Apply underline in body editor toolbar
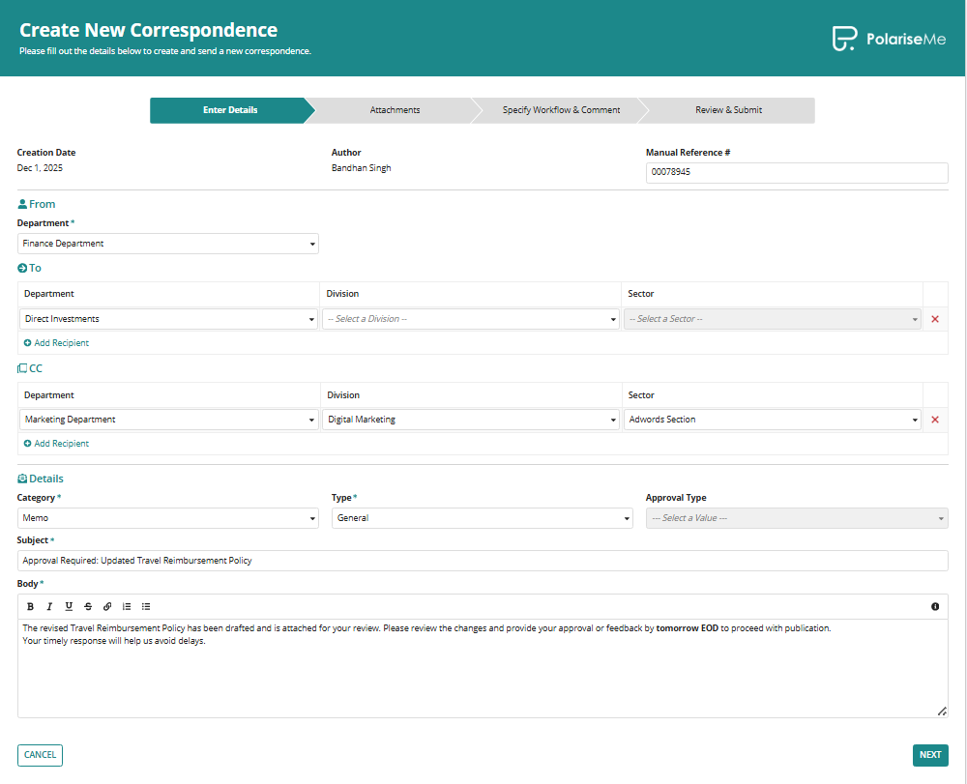967x784 pixels. click(69, 607)
